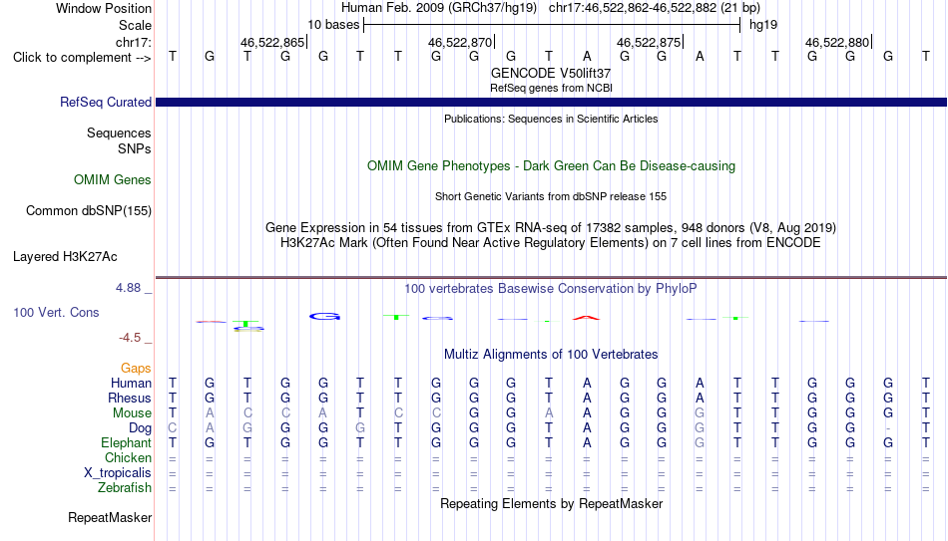Select the Chicken species row label
The image size is (948, 541).
128,457
